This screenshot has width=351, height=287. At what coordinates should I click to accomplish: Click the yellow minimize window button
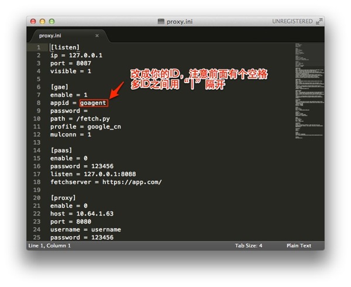tap(42, 21)
